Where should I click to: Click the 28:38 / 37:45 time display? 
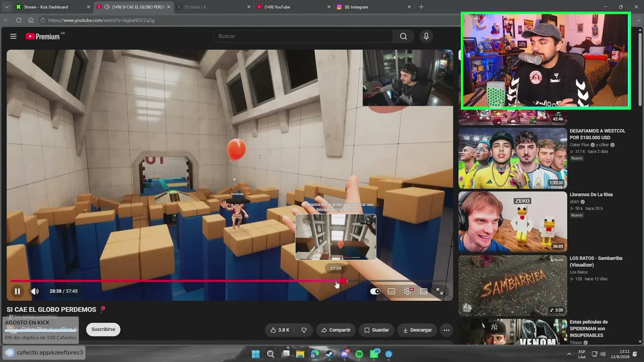[x=63, y=291]
